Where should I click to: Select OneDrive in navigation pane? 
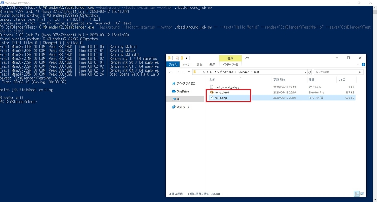(x=183, y=91)
